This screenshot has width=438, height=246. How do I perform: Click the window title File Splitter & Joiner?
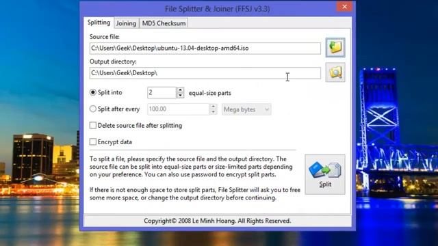point(218,9)
